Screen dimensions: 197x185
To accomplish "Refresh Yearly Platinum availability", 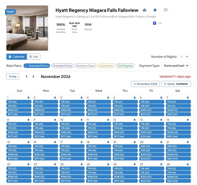I will pos(176,84).
